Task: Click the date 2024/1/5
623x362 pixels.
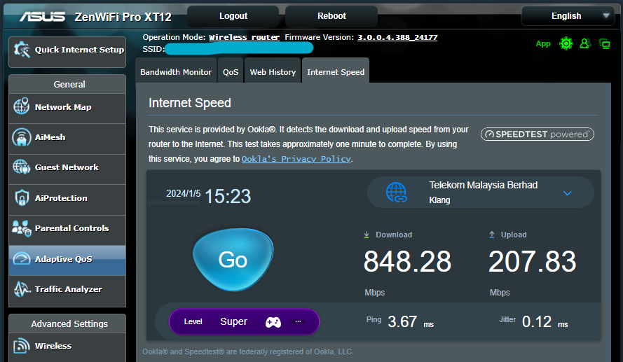Action: [183, 193]
